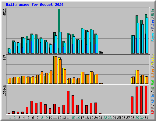Screen dimensions: 156x121
Task: Click day 16 on the x-axis
Action: [x=78, y=118]
